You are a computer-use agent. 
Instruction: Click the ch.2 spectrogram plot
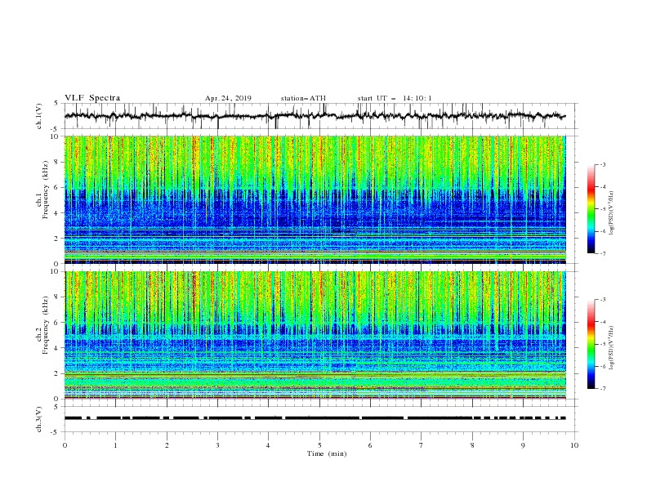point(315,335)
